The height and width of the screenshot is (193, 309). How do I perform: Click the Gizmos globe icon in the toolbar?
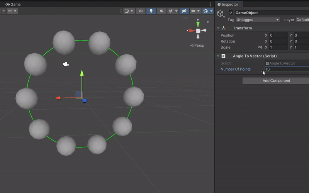pos(205,11)
